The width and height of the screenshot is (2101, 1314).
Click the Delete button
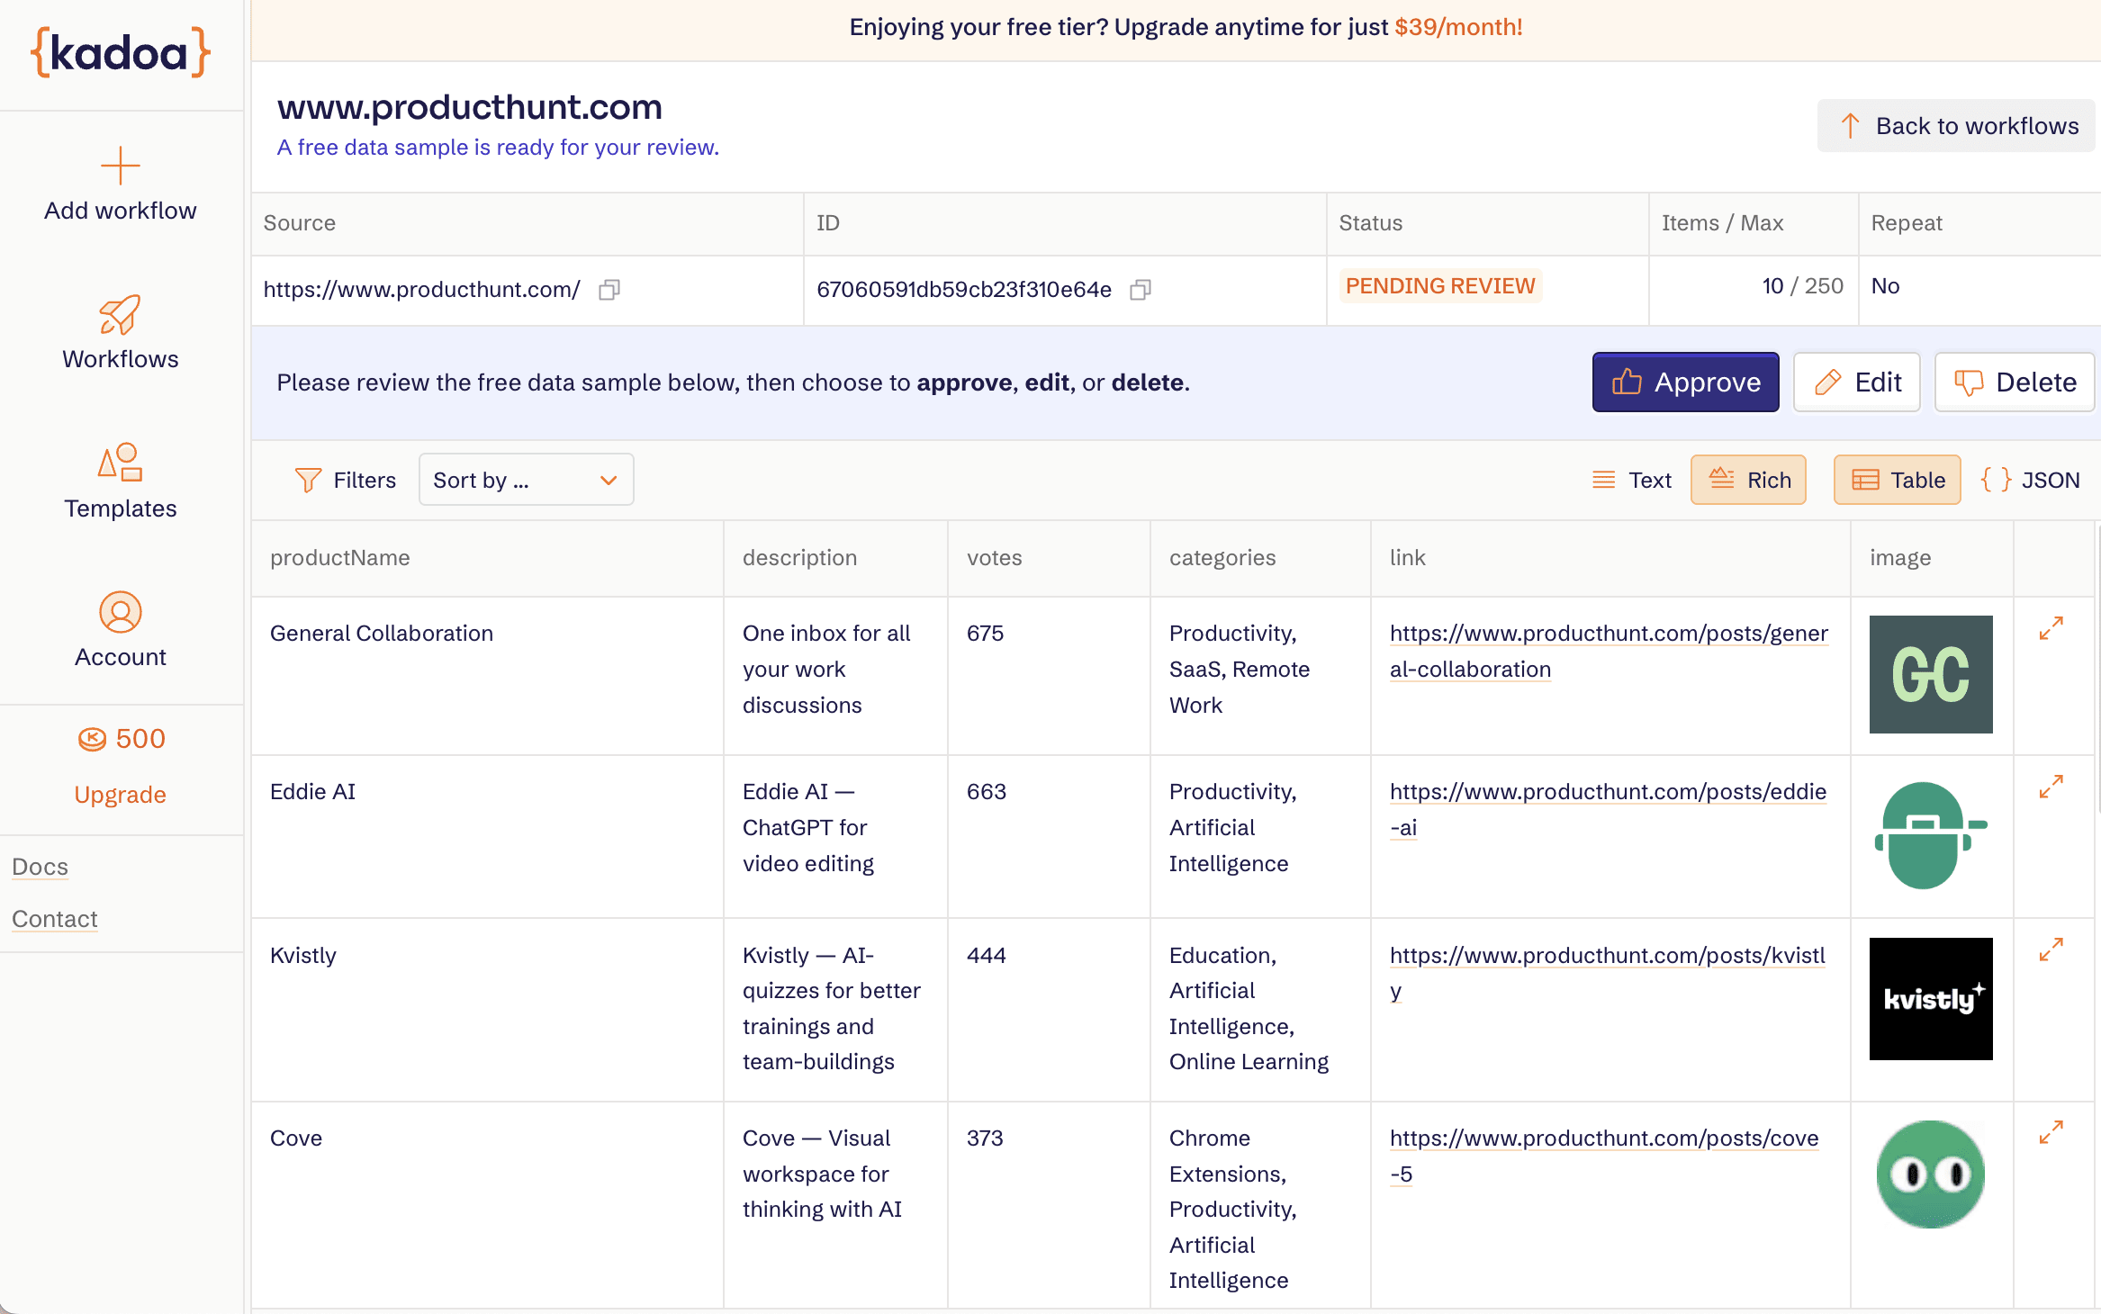[2015, 382]
